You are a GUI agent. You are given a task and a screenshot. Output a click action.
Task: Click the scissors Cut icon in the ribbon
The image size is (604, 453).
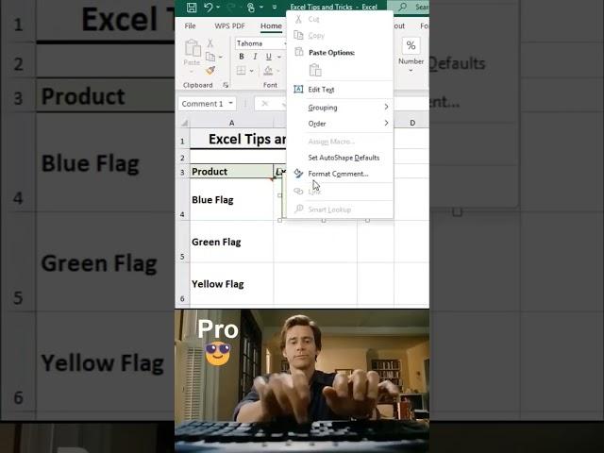210,43
